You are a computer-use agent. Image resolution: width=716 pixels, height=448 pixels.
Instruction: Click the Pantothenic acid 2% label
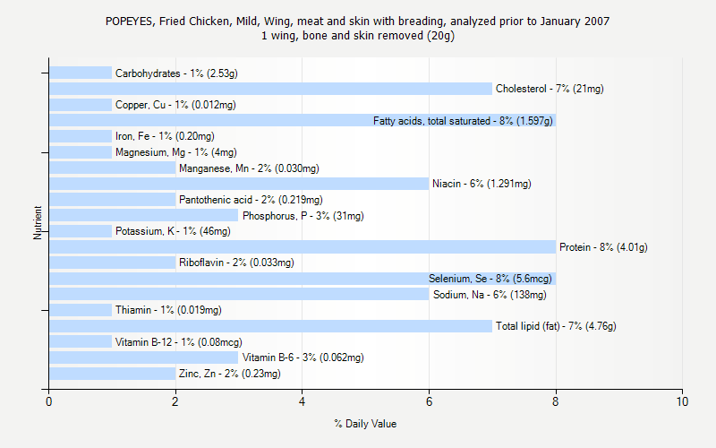[251, 200]
